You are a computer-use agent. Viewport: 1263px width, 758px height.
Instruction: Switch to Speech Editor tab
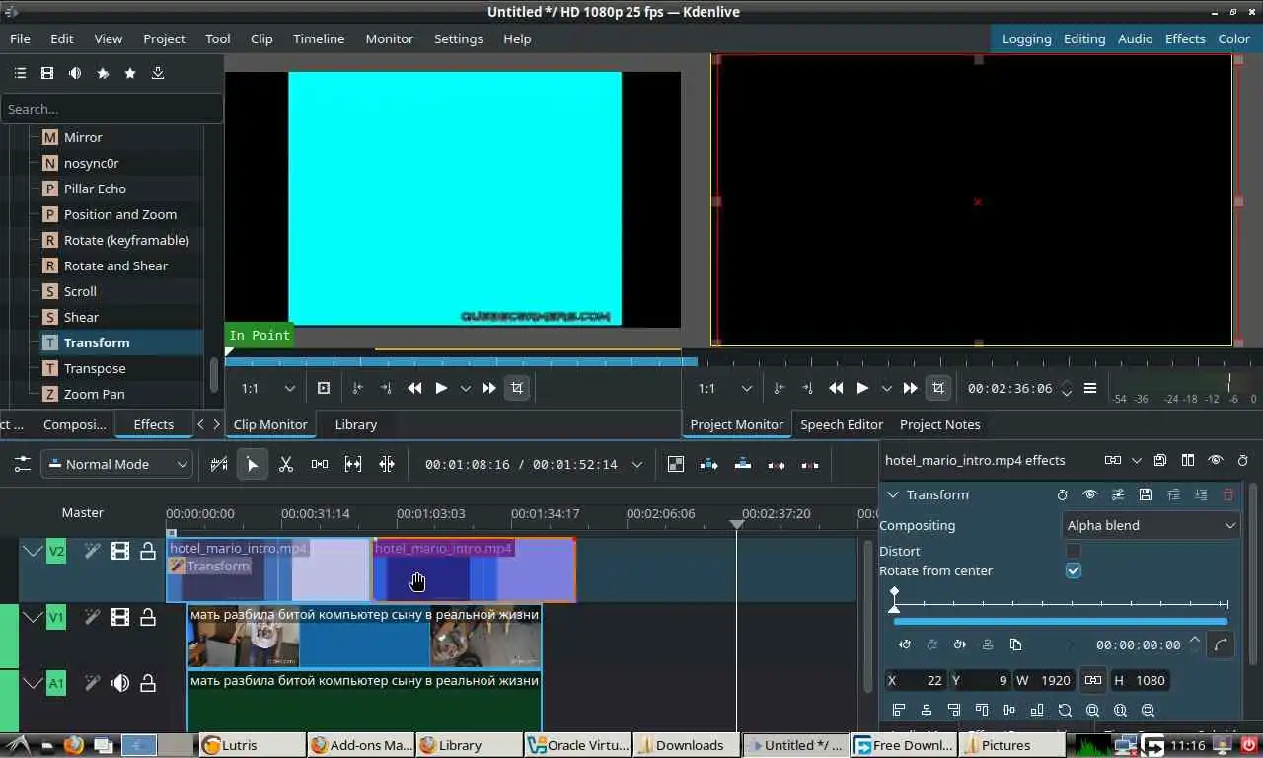tap(842, 424)
